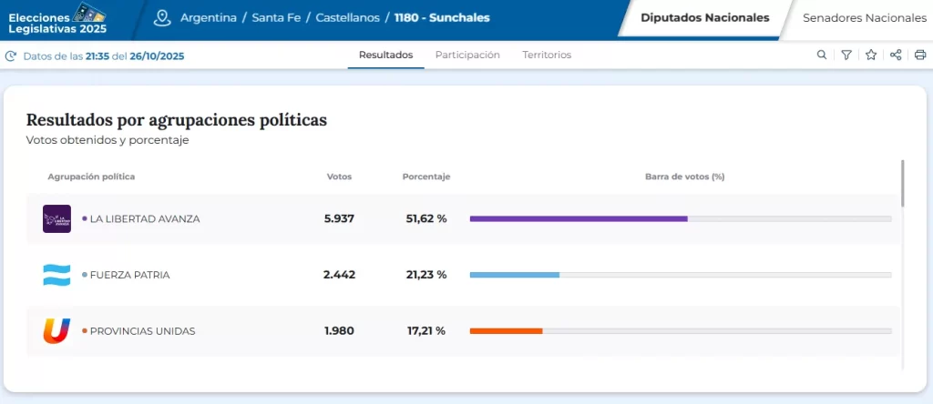Click the location pin icon
Screen dimensions: 933x404
[162, 17]
